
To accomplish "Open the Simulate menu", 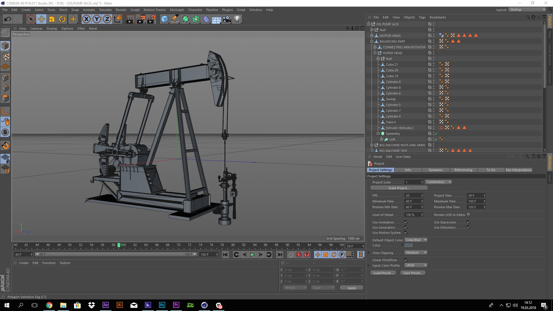I will coord(105,10).
